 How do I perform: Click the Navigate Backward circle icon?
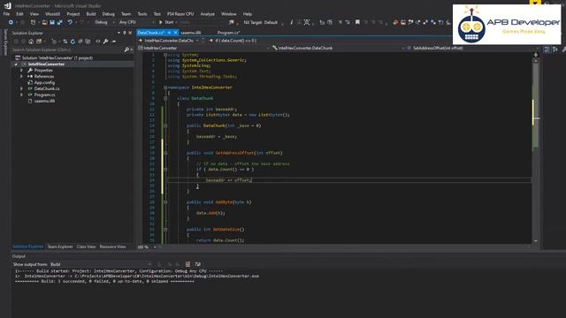11,22
